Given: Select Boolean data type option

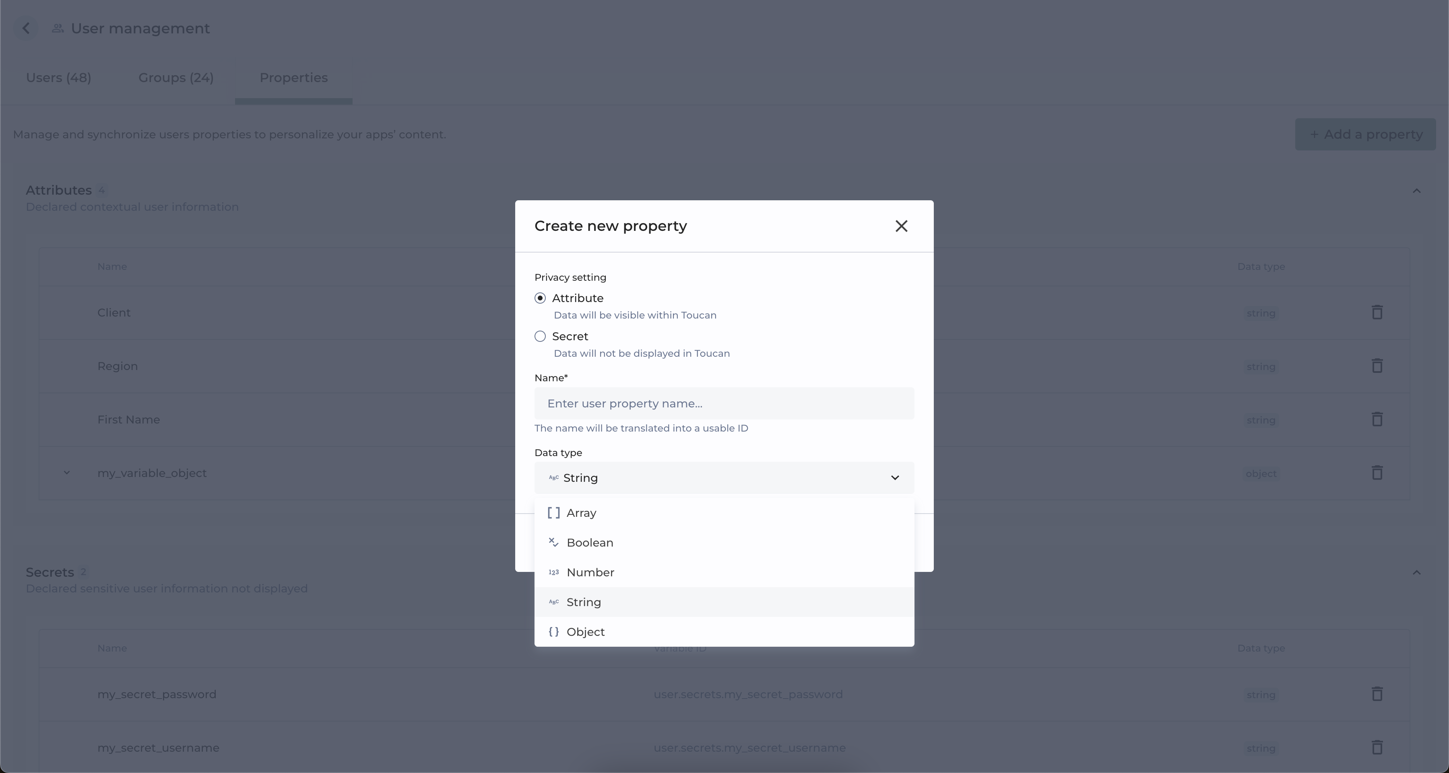Looking at the screenshot, I should (590, 543).
